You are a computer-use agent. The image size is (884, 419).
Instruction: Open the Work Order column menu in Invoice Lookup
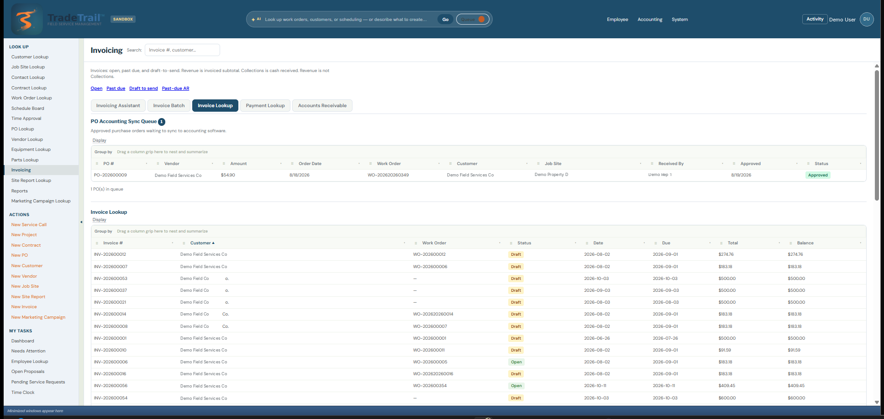coord(500,243)
